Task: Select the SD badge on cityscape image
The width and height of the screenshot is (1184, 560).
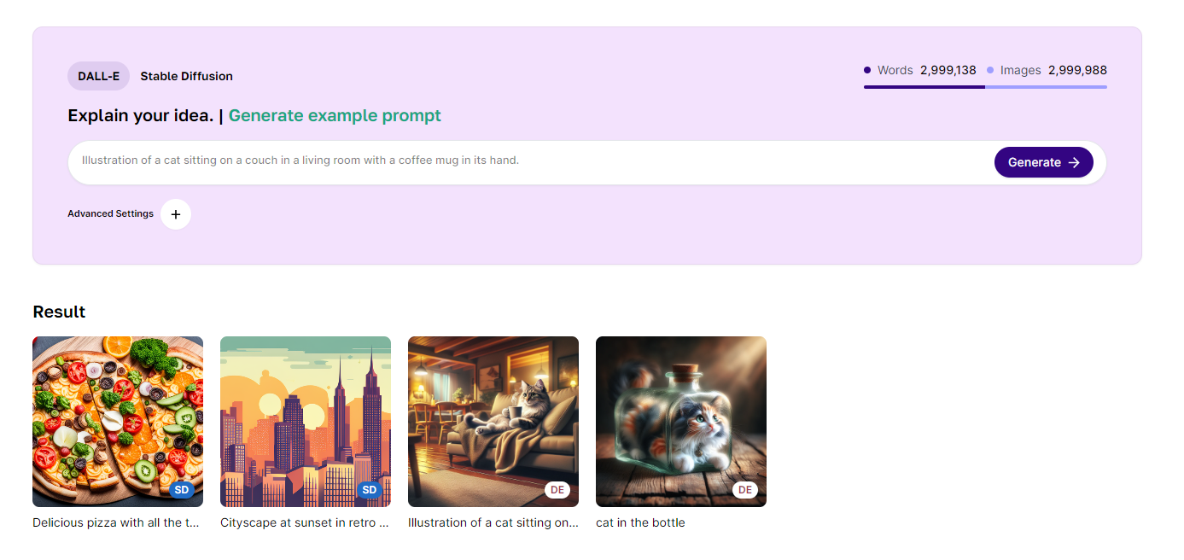Action: pyautogui.click(x=369, y=490)
